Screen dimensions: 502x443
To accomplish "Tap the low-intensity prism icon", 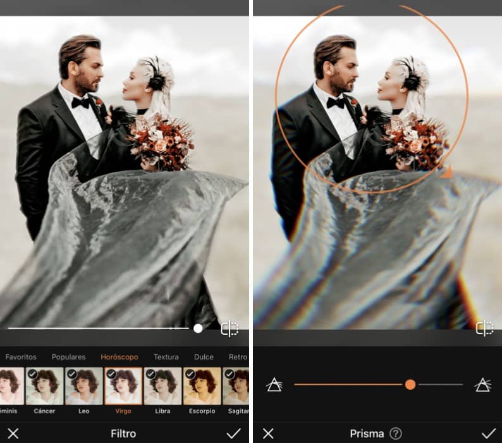I will coord(274,384).
